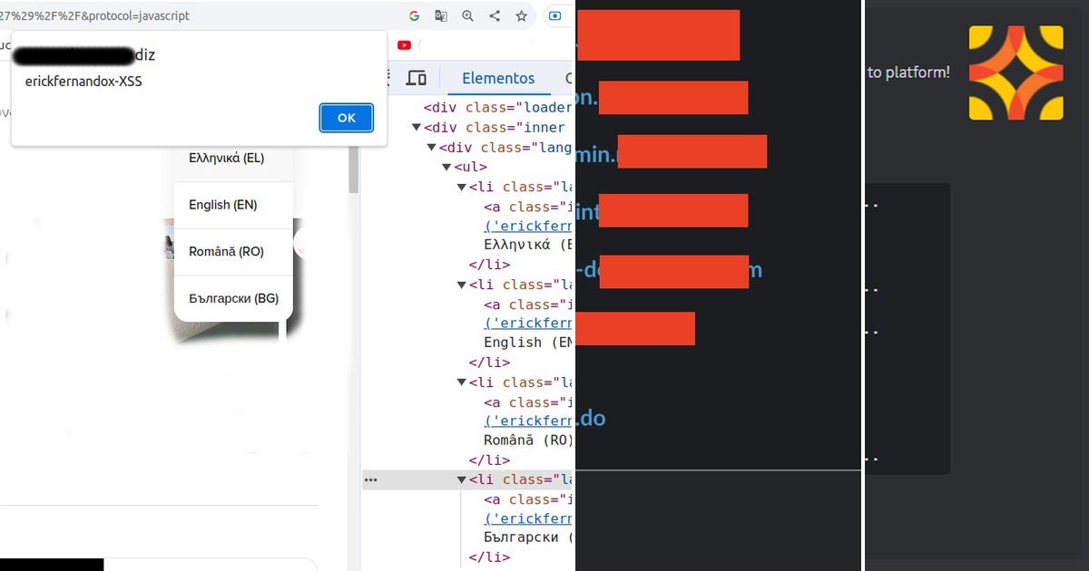Switch to the Elementos tab in DevTools
This screenshot has height=571, width=1089.
[498, 78]
